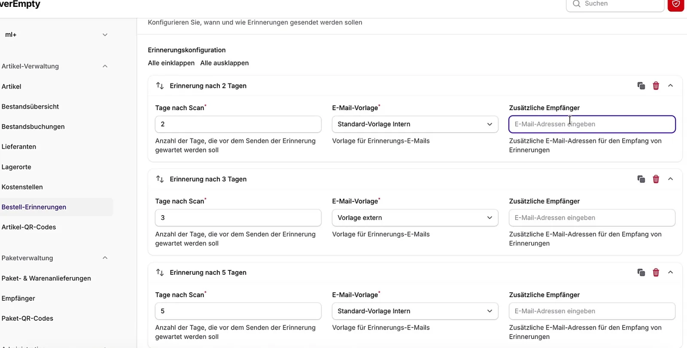Image resolution: width=687 pixels, height=348 pixels.
Task: Open 'Vorlage extern' template dropdown
Action: [415, 218]
